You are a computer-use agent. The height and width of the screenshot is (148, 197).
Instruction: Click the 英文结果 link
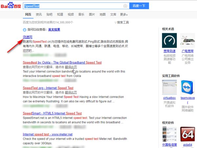(x=54, y=30)
